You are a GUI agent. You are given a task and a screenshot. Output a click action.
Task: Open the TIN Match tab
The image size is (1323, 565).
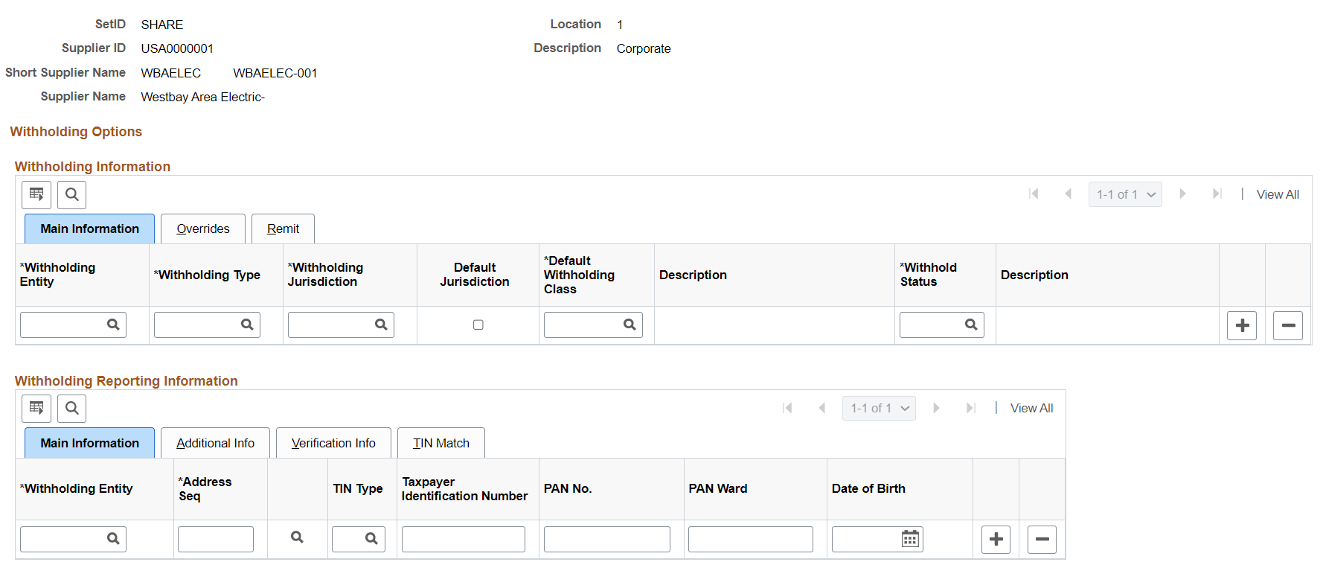(441, 443)
